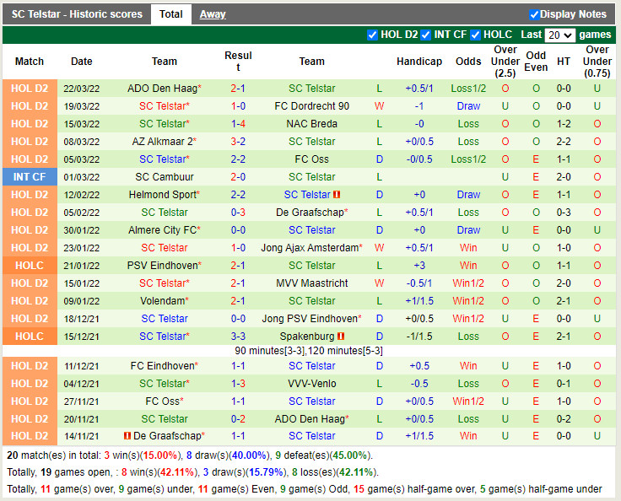Click red card icon before De Graafschap 14/11/21
Viewport: 621px width, 501px height.
click(127, 436)
